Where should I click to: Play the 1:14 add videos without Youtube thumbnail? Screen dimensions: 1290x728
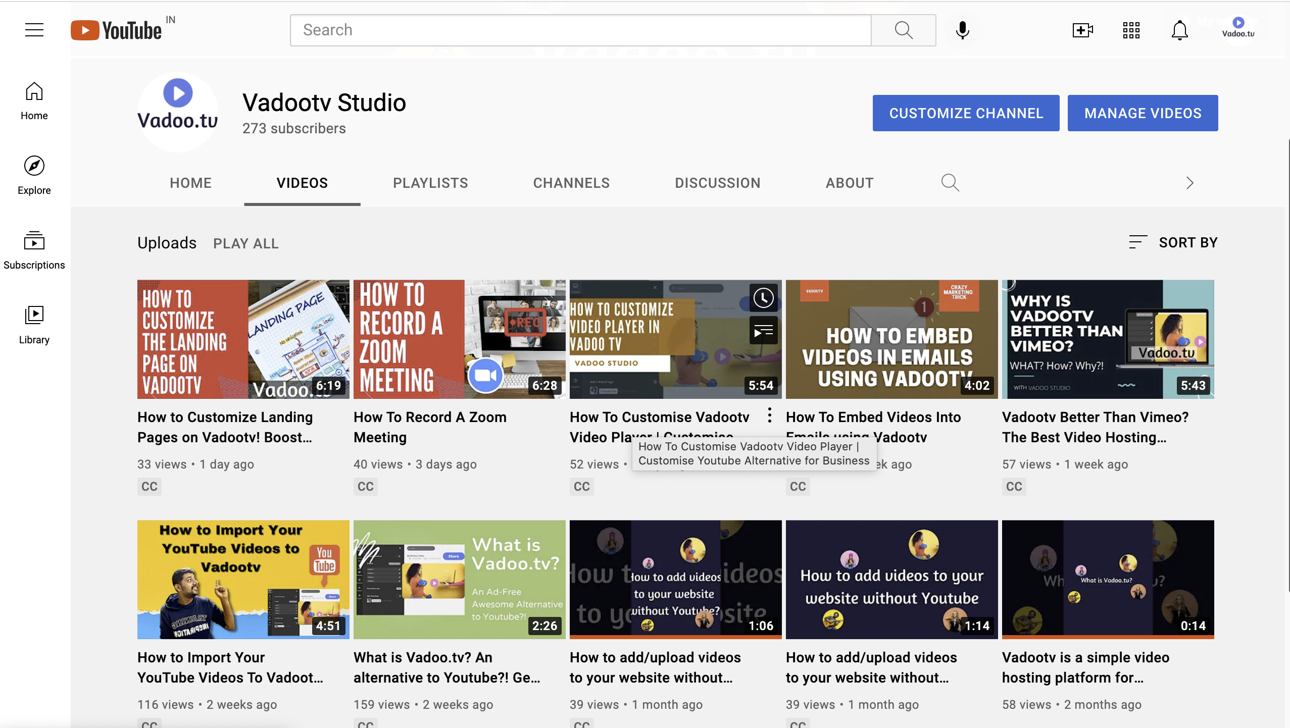click(x=892, y=580)
